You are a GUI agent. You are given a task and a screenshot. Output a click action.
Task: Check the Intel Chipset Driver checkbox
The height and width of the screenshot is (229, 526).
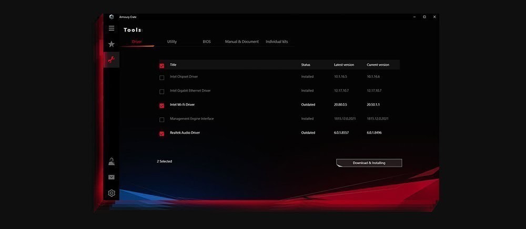[x=161, y=77]
